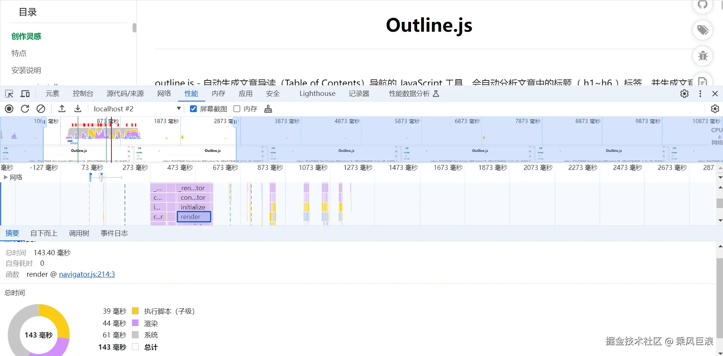The width and height of the screenshot is (723, 356).
Task: Open the 源代码/来源 tab
Action: [x=125, y=94]
